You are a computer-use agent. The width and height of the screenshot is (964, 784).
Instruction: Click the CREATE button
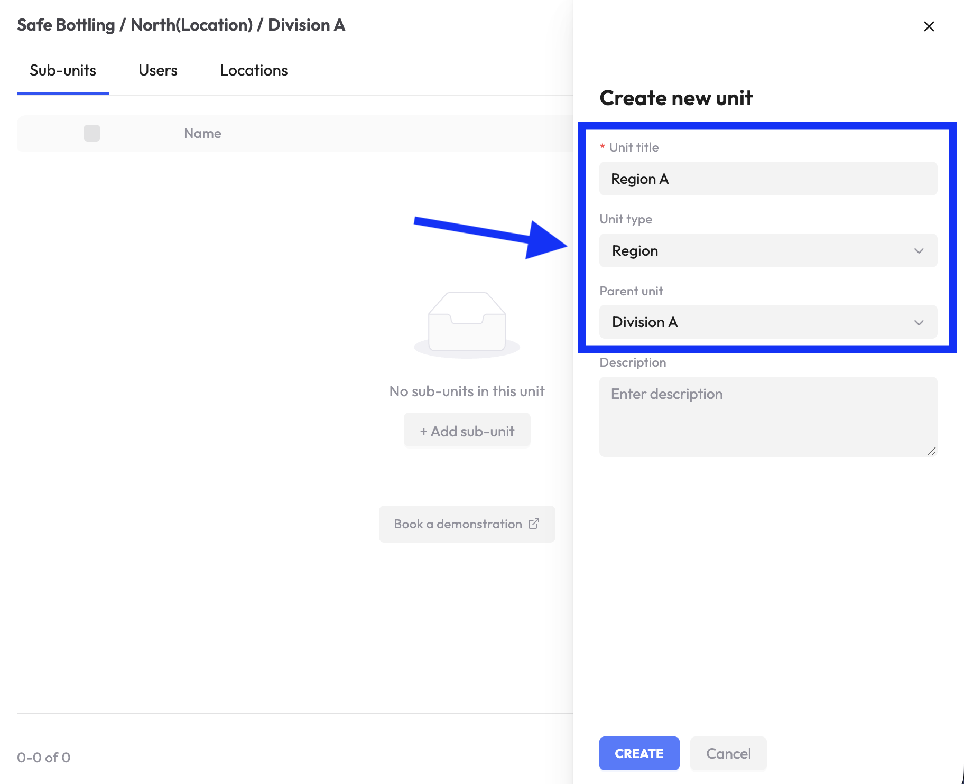639,753
